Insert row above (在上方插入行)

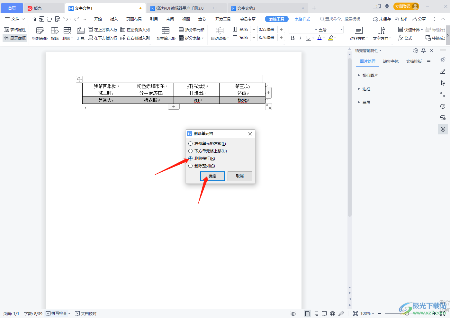(103, 30)
